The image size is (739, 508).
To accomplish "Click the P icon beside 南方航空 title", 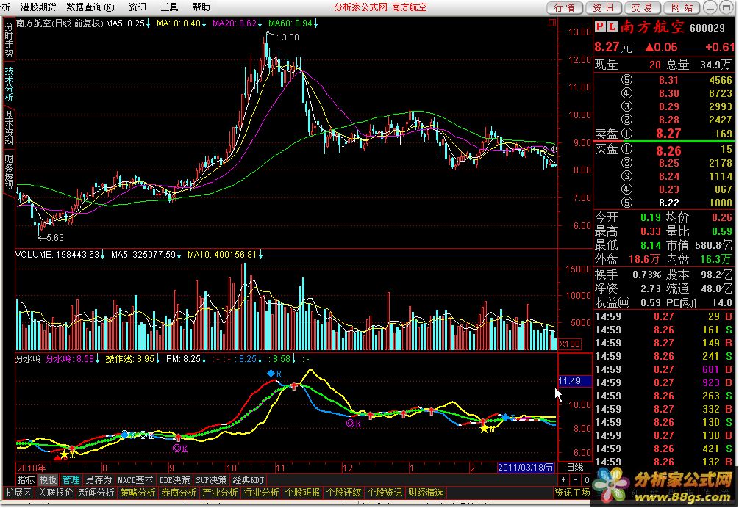I will (600, 27).
